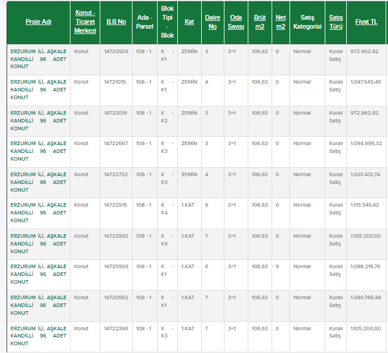
Task: Click the Oda Sayısı column header
Action: click(x=236, y=22)
